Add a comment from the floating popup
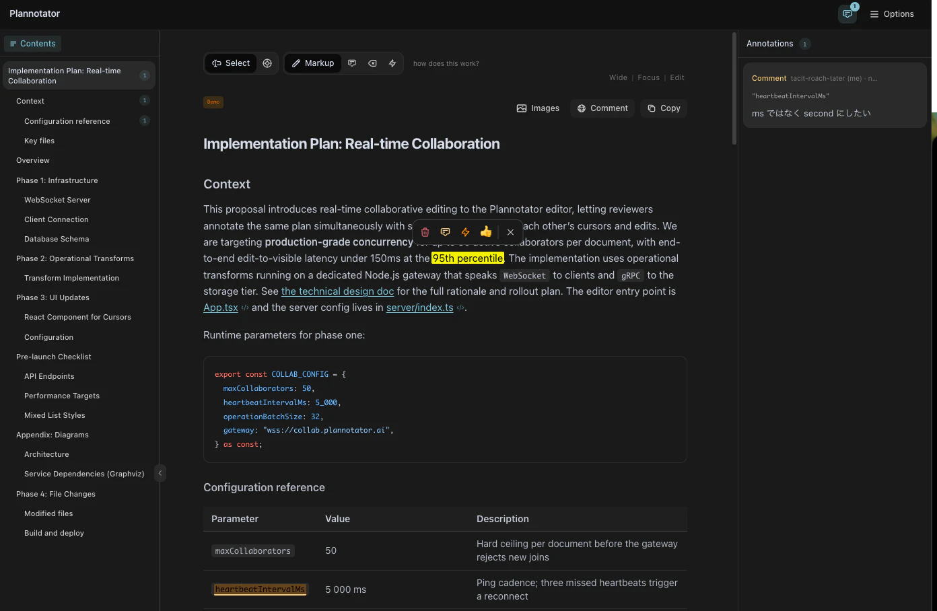 pyautogui.click(x=445, y=232)
